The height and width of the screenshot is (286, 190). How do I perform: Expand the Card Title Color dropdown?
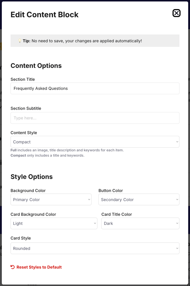coord(140,224)
